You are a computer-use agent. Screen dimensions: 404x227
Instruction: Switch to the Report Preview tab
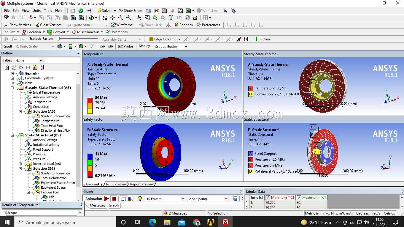point(142,184)
